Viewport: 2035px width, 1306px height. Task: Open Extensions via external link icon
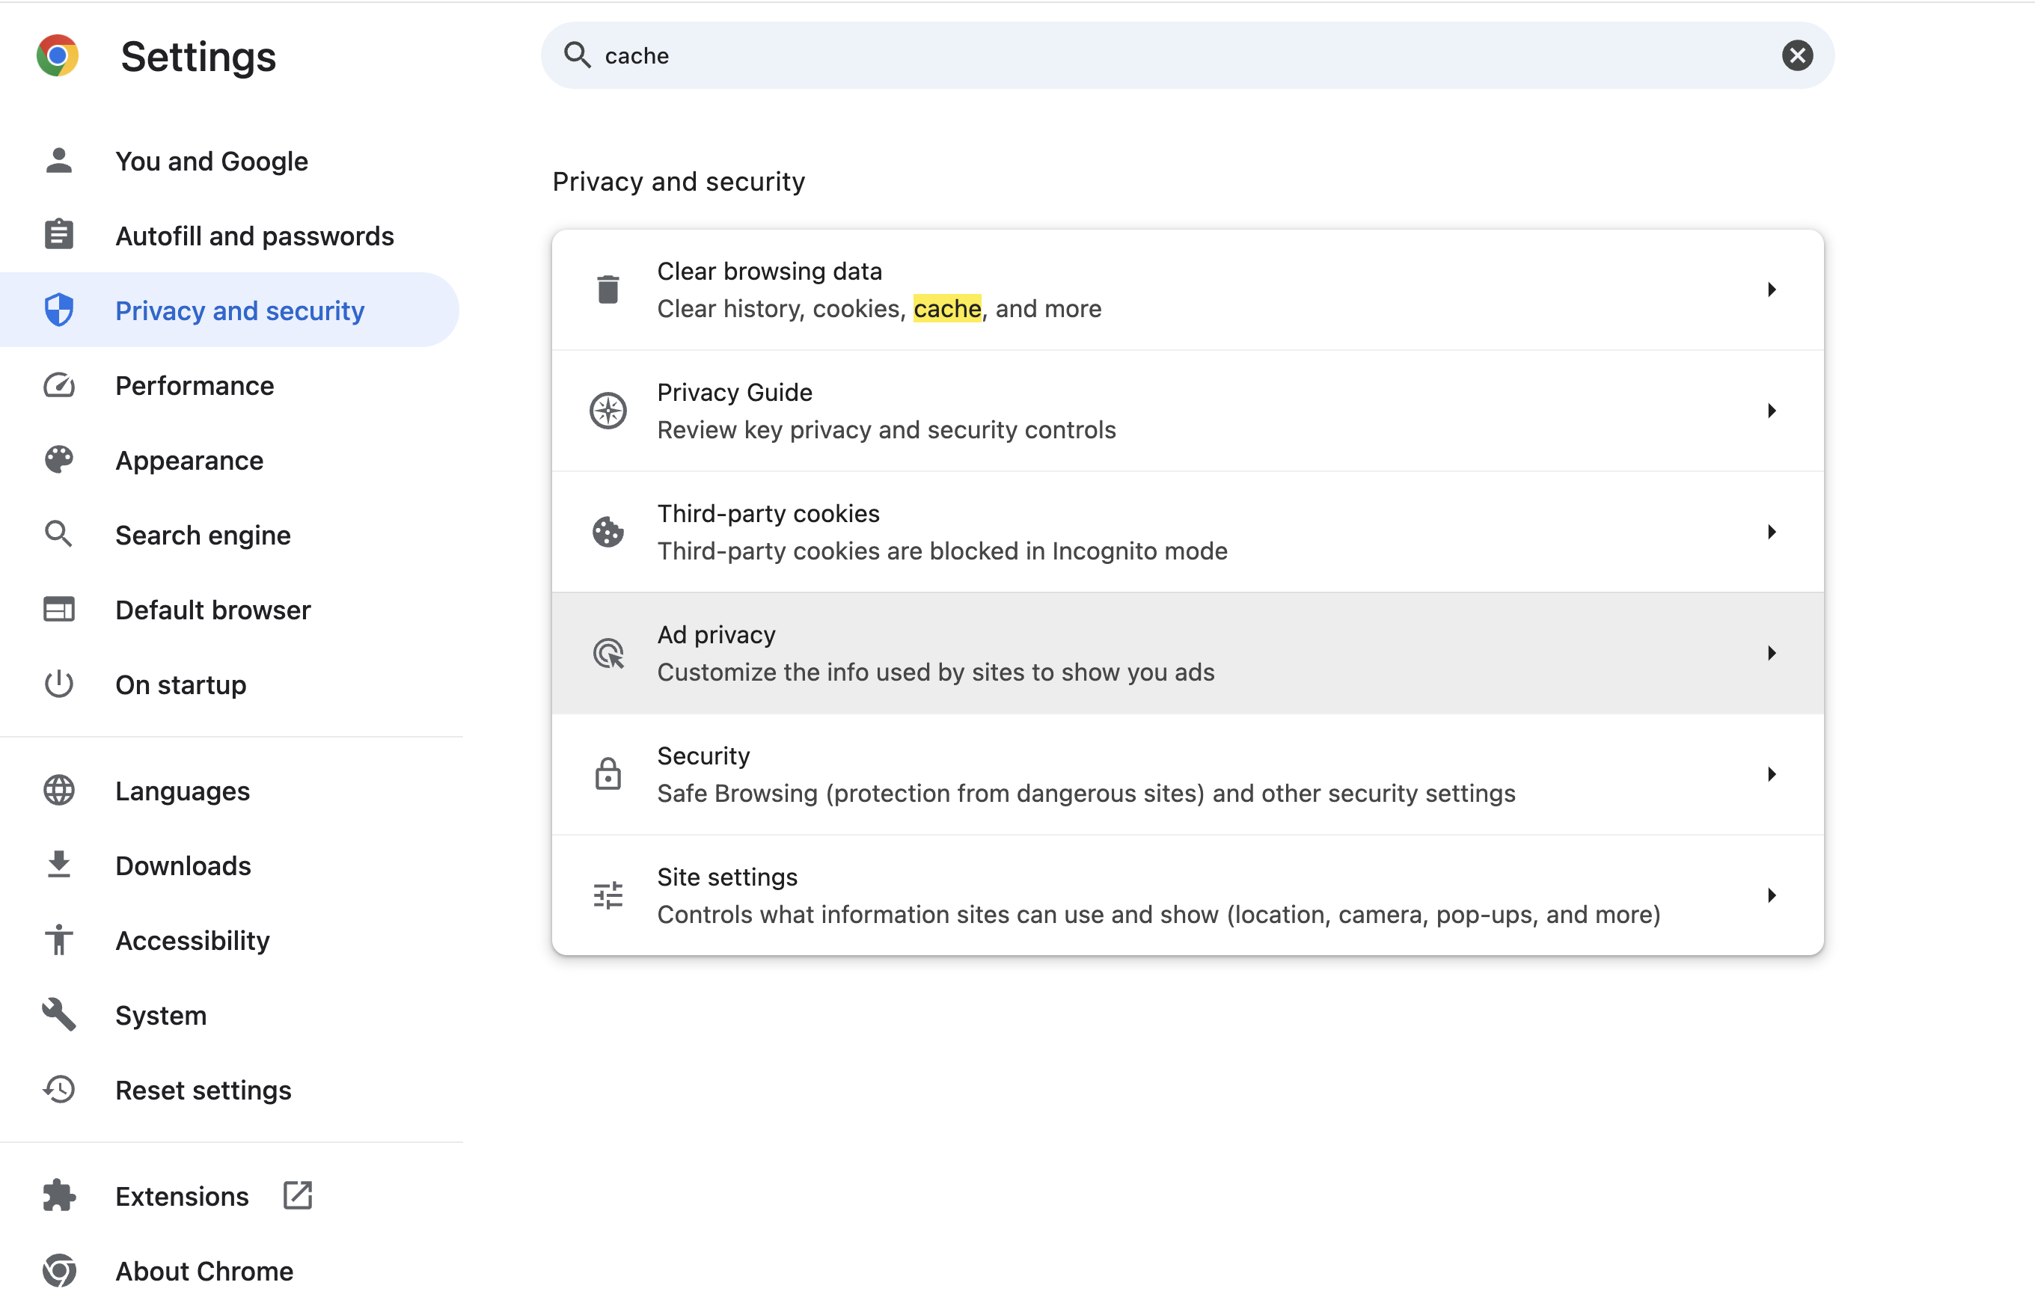pyautogui.click(x=298, y=1196)
